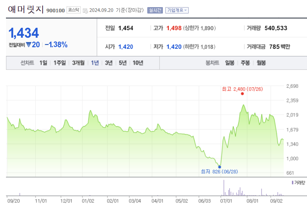Viewport: 307px width, 206px height.
Task: Click the 애머릿지 stock name
Action: 26,10
